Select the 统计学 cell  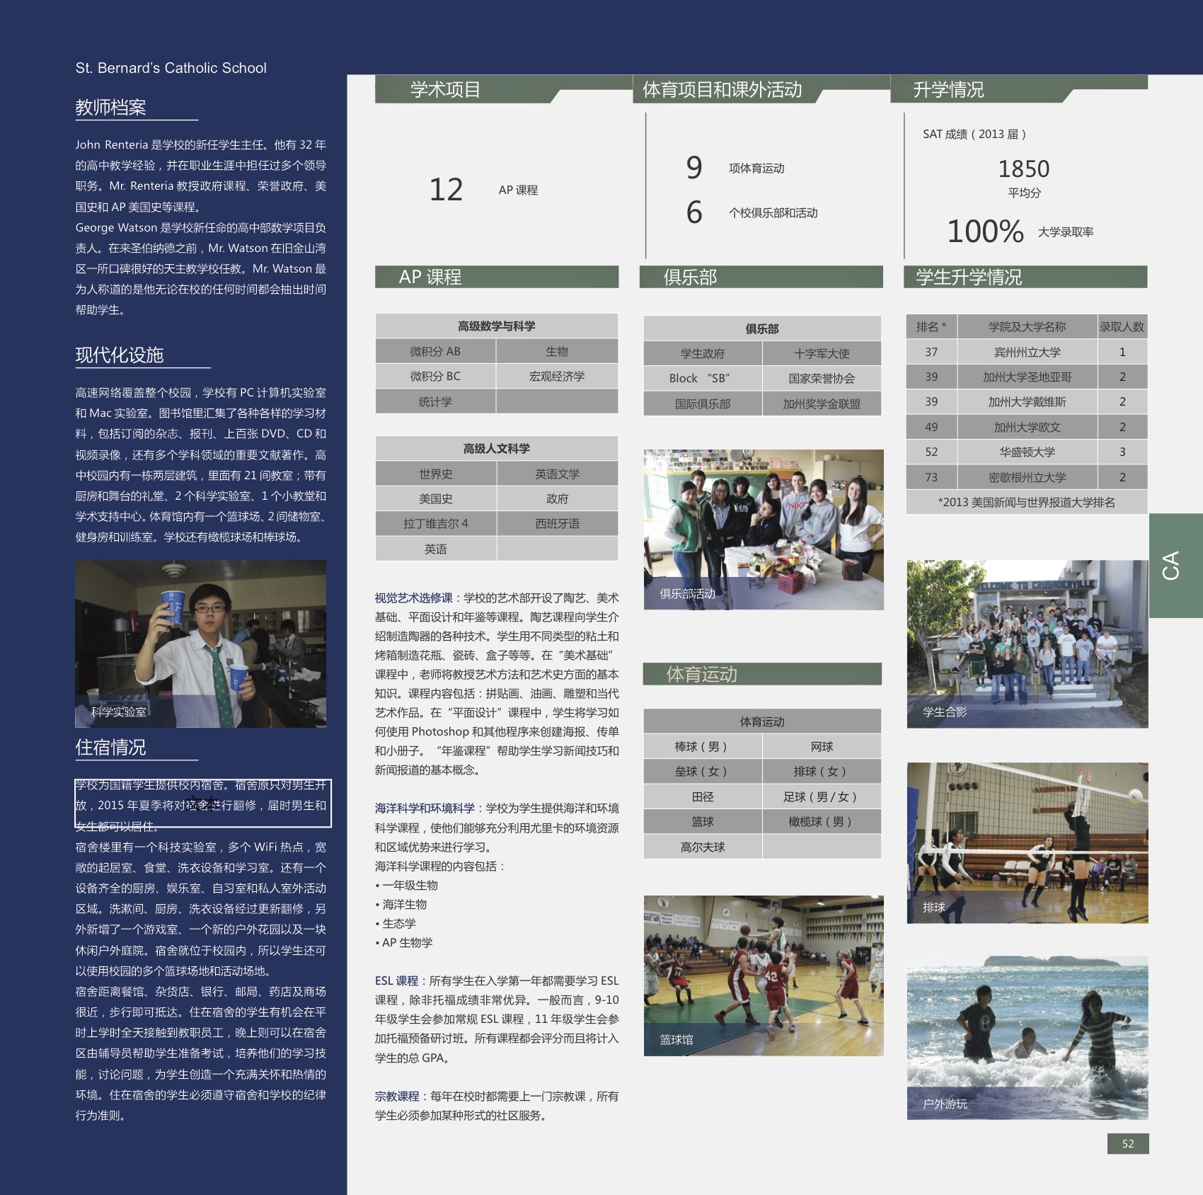point(435,401)
